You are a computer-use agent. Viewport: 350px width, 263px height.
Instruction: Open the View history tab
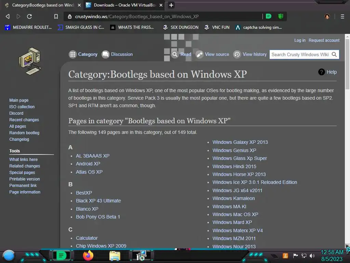[x=250, y=54]
